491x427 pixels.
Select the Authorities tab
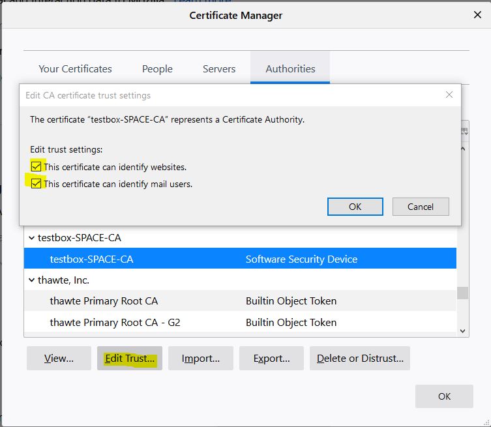(290, 68)
